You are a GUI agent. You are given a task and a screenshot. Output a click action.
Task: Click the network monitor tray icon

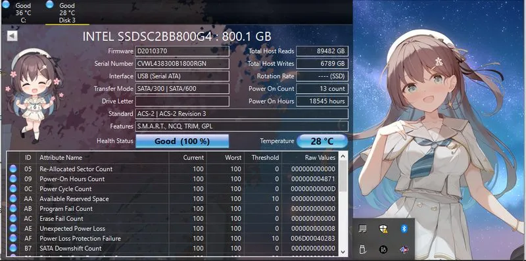pos(362,229)
